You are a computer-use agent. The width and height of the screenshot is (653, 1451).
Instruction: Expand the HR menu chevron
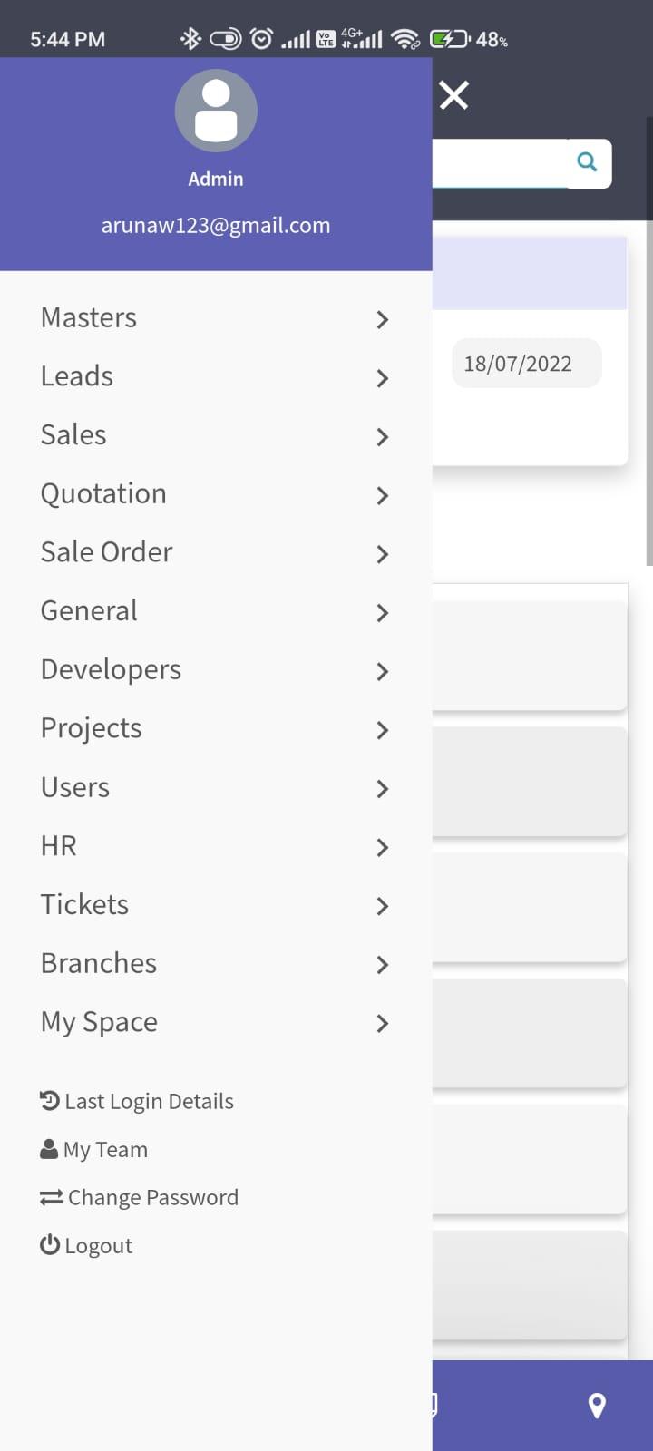[x=383, y=847]
